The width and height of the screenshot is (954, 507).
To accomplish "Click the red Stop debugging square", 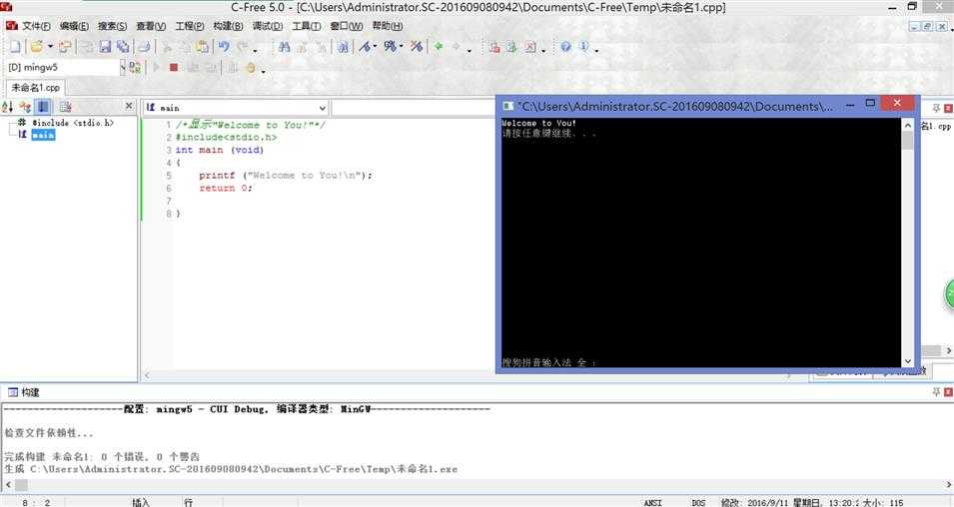I will [x=174, y=68].
